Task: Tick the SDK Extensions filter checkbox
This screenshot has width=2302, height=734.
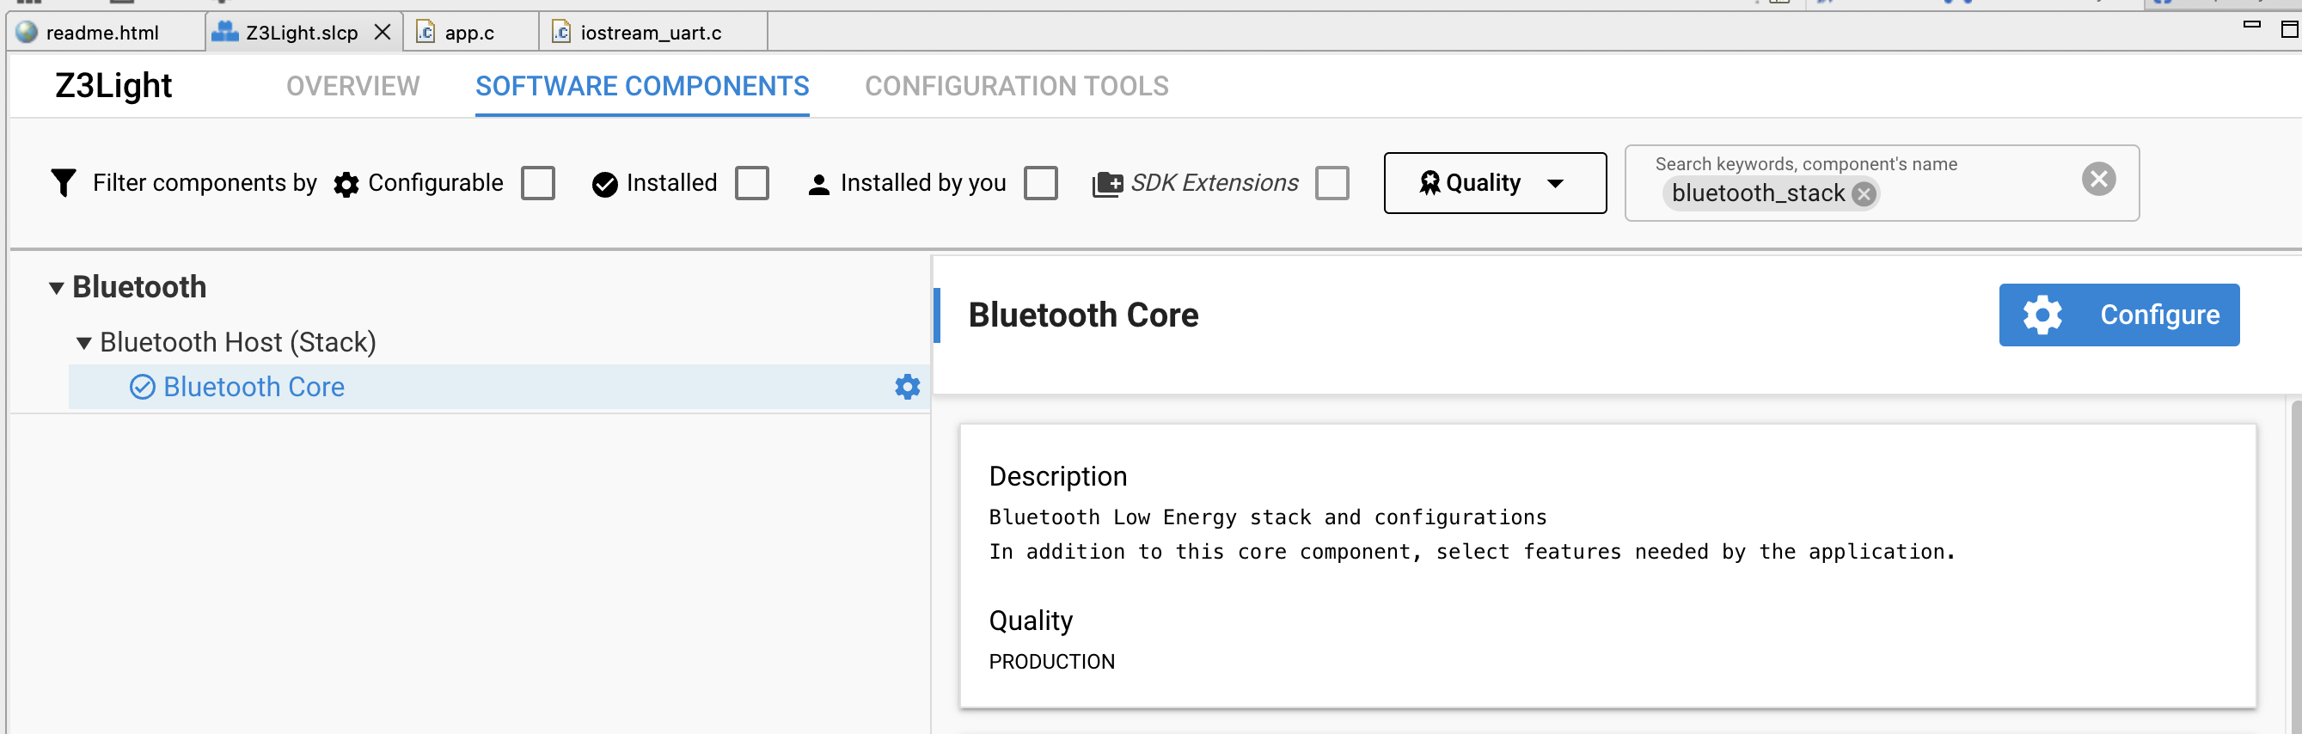Action: (1332, 182)
